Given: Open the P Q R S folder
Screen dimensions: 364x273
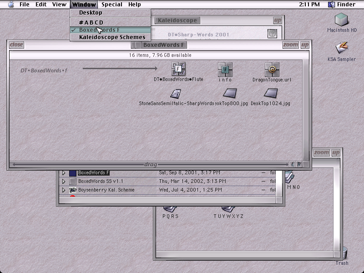Looking at the screenshot, I should pos(170,209).
